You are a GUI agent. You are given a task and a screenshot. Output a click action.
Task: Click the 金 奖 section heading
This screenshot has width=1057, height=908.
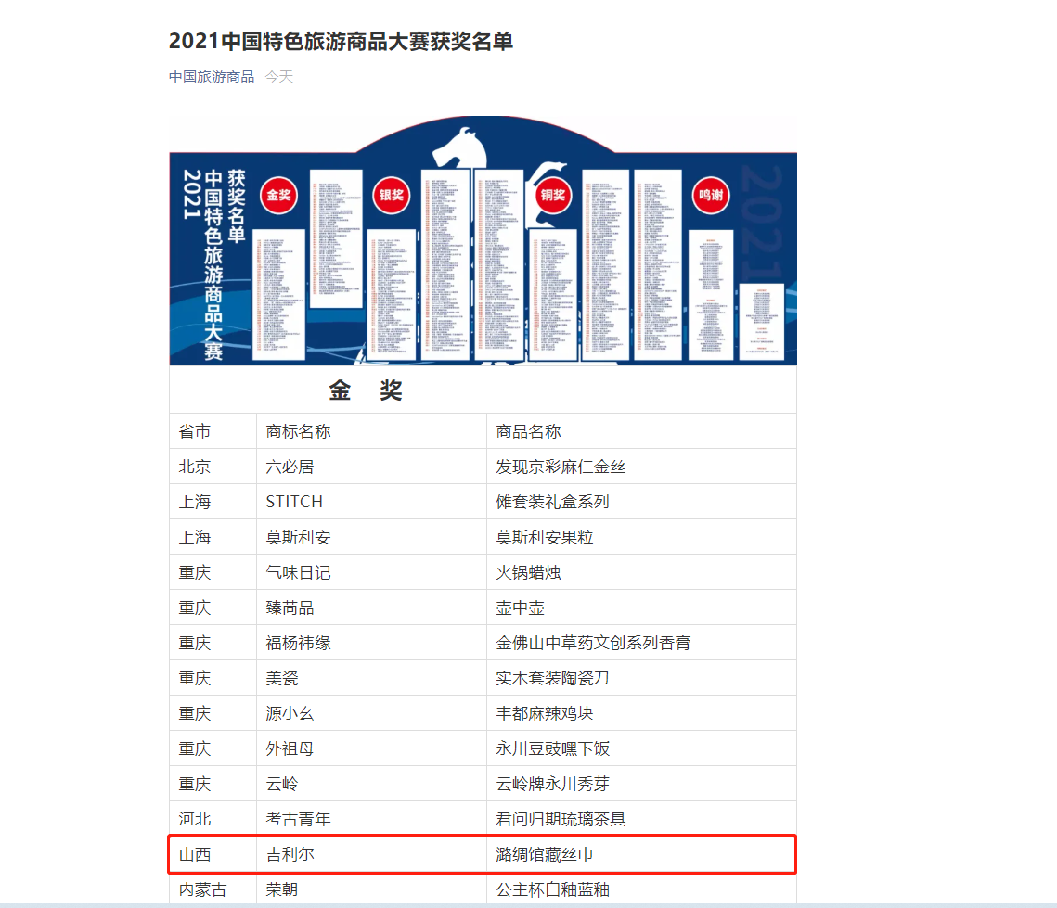(x=366, y=390)
